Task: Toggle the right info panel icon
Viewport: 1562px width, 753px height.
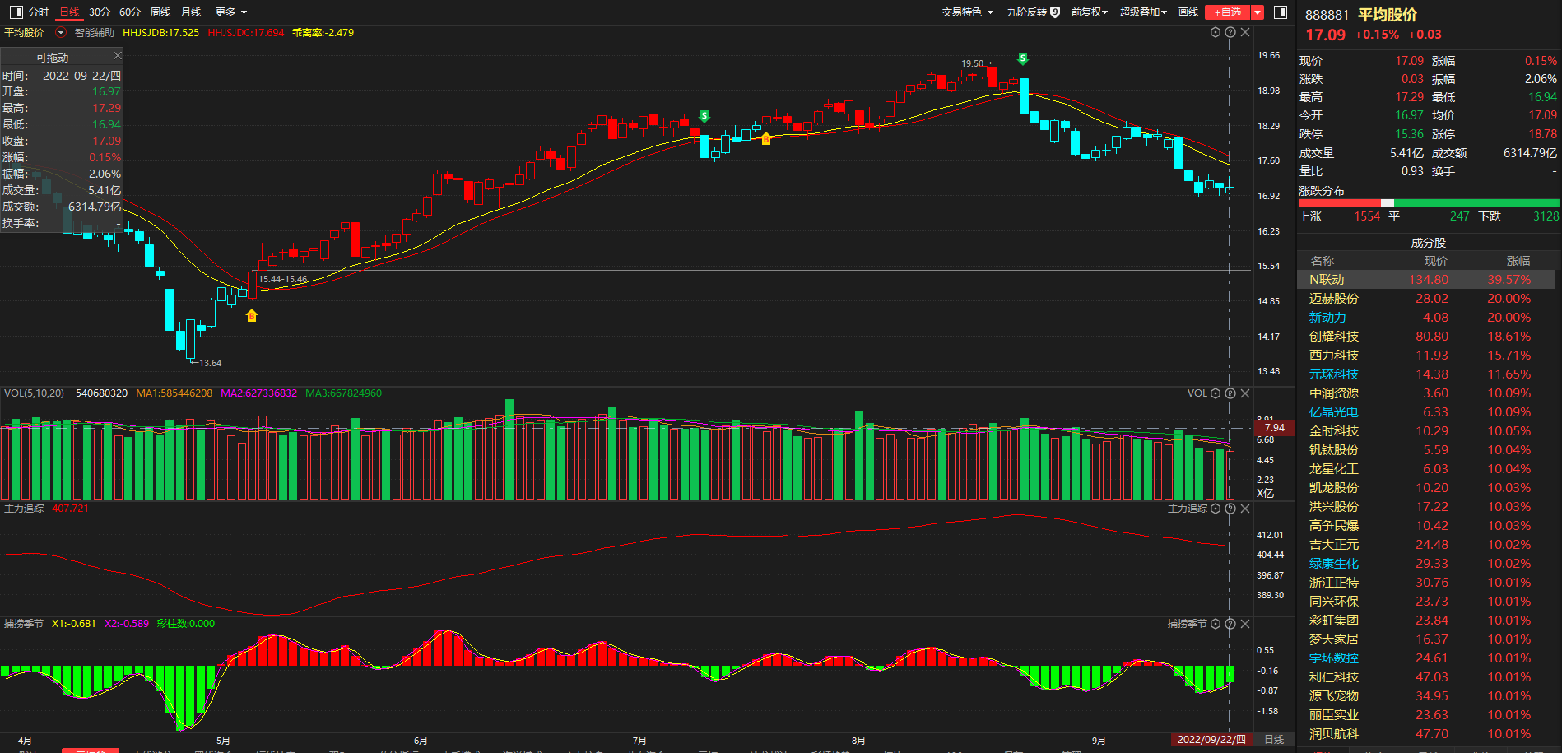Action: point(1280,12)
